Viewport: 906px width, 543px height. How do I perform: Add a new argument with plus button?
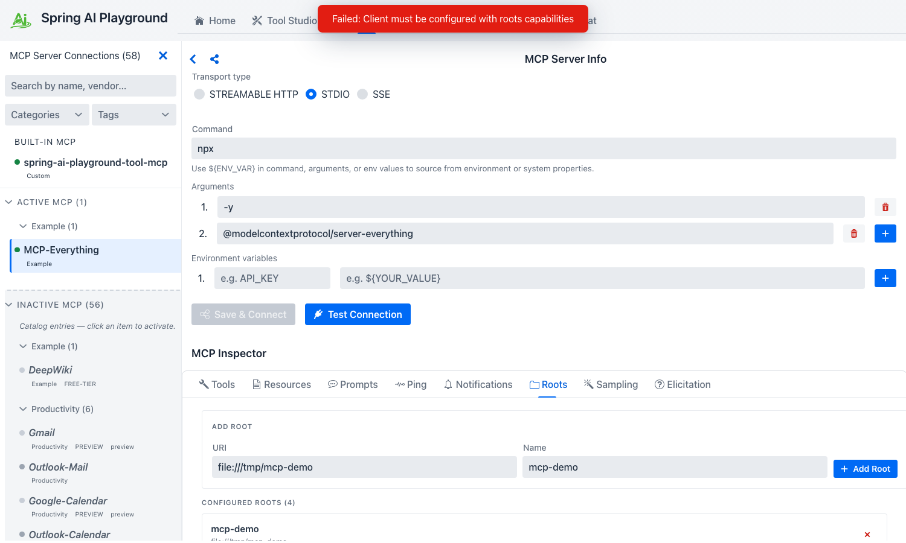(x=885, y=233)
